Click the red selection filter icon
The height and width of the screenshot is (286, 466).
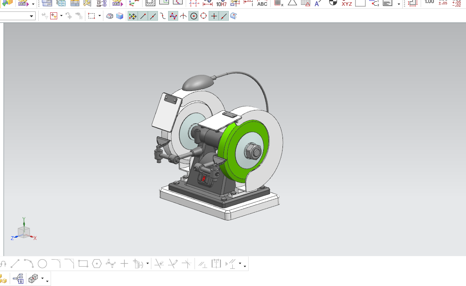point(54,16)
